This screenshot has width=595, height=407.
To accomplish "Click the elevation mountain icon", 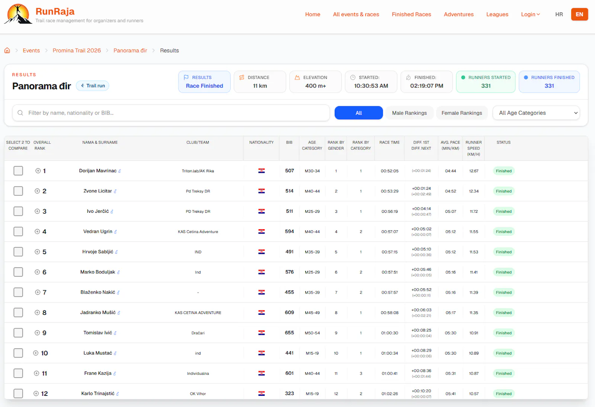I will [297, 77].
